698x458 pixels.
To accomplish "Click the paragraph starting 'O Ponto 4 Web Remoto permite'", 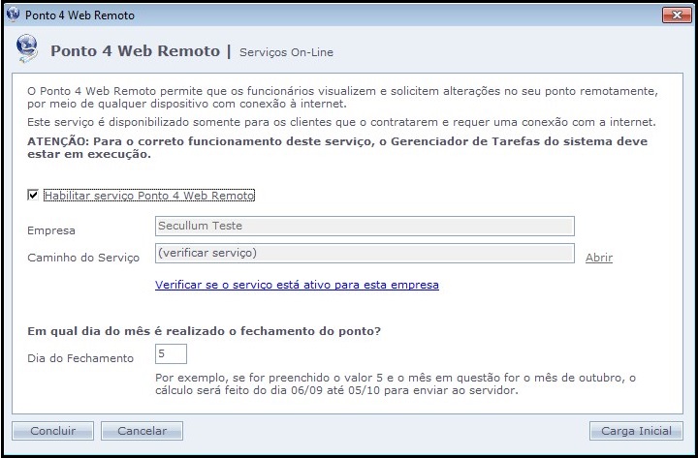I will click(x=342, y=98).
